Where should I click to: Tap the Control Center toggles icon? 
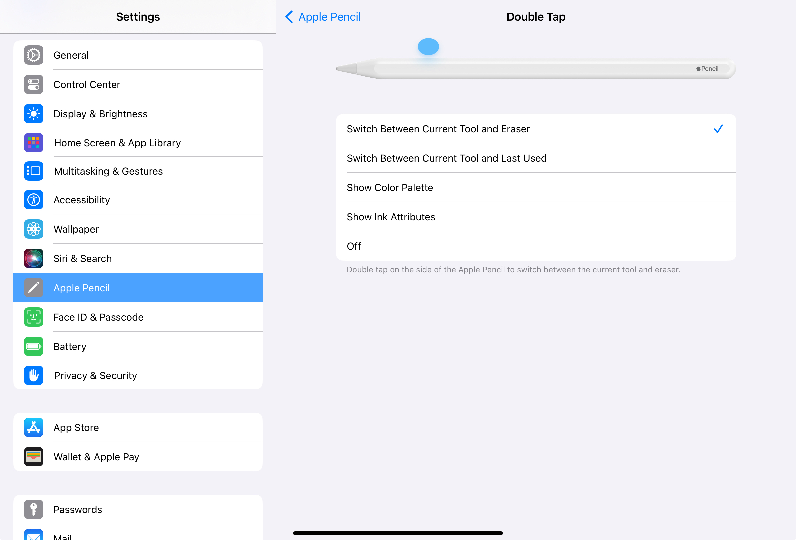pyautogui.click(x=34, y=84)
